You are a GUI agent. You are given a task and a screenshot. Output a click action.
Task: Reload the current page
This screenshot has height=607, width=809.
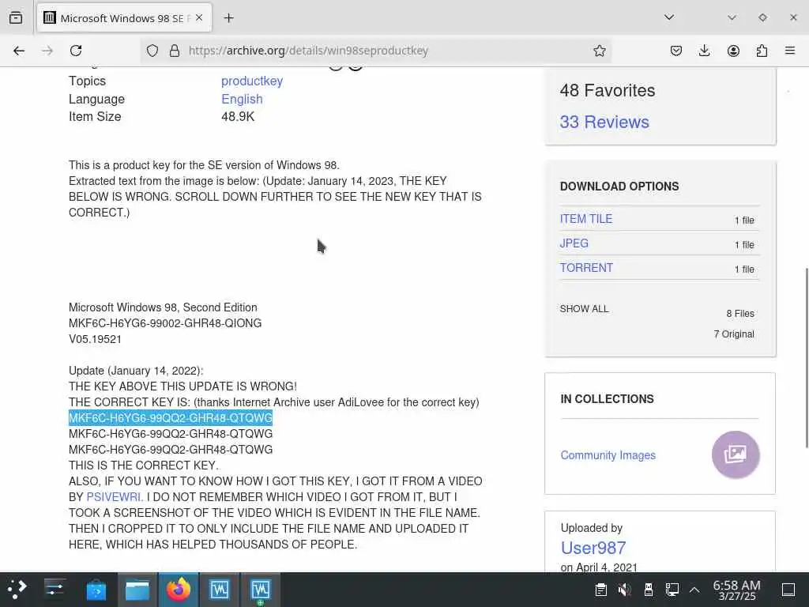pos(76,51)
